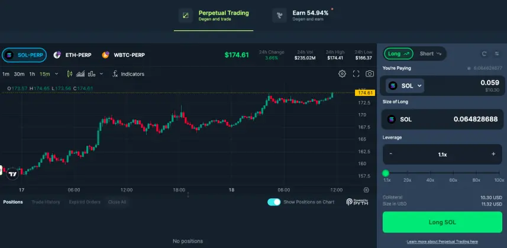
Task: Open Learn more about Perpetual Trading link
Action: click(443, 241)
